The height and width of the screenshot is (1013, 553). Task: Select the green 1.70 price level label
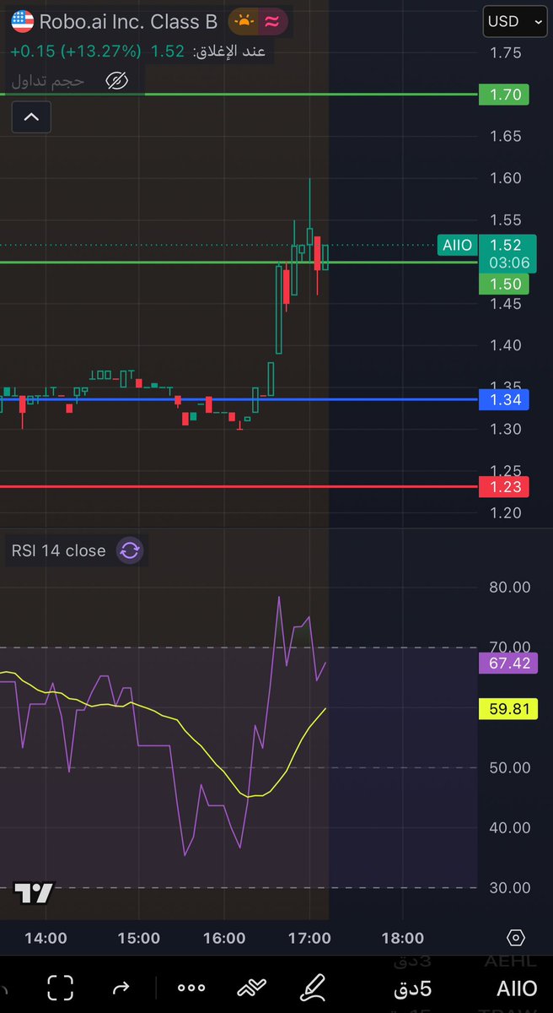point(503,94)
